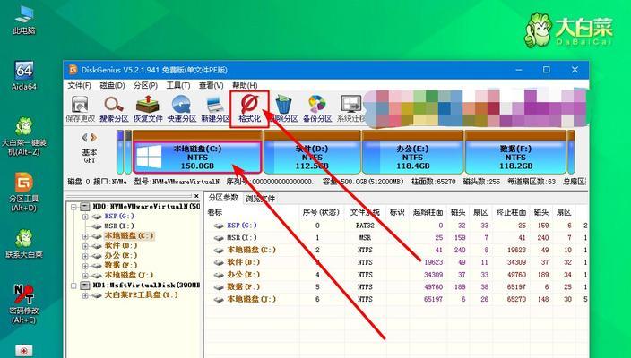This screenshot has width=631, height=358.
Task: Select the 本地磁盘(C:) row in partition table
Action: click(x=396, y=250)
